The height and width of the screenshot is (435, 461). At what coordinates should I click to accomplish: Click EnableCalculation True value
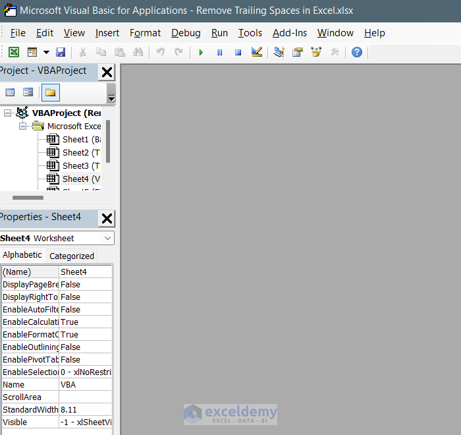tap(86, 322)
